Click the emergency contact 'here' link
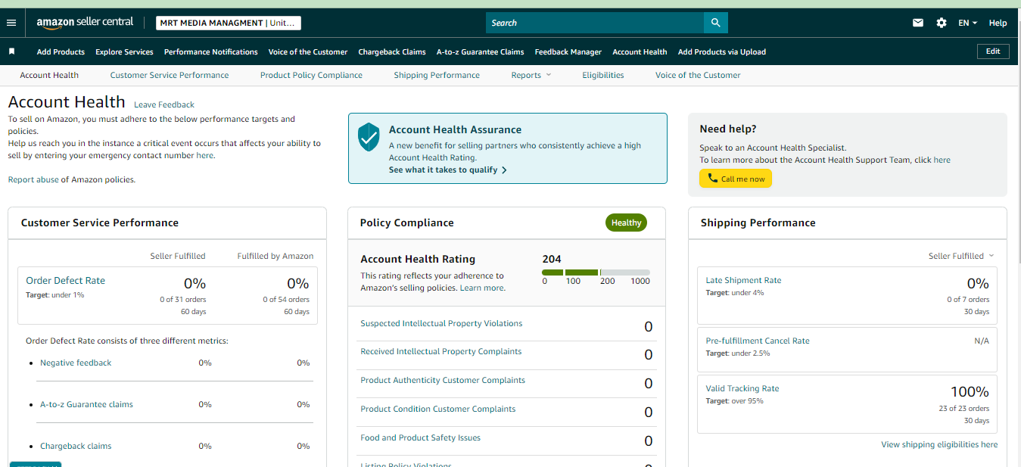The height and width of the screenshot is (467, 1021). [204, 155]
